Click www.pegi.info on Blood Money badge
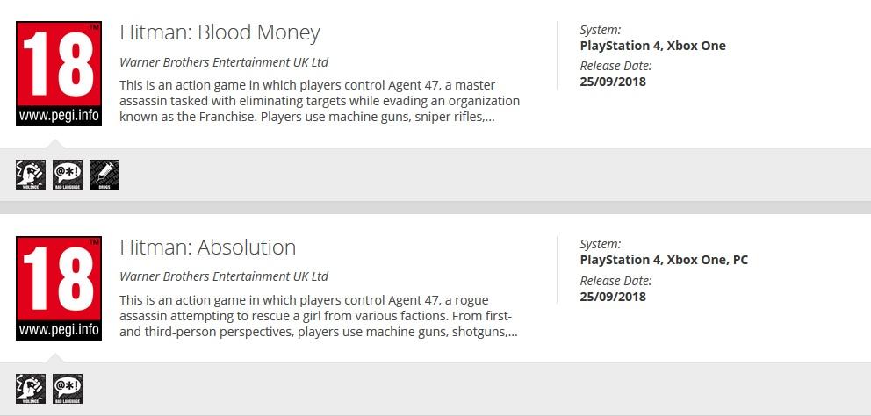The image size is (871, 416). (x=59, y=116)
